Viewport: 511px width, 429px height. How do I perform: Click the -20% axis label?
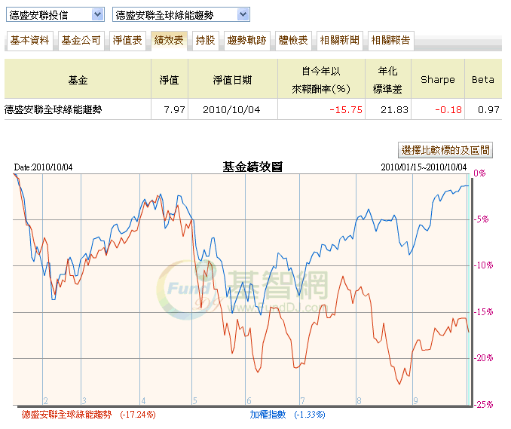click(x=483, y=358)
